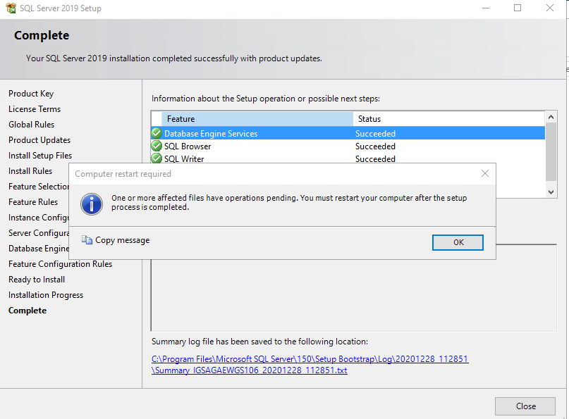Screen dimensions: 569x419
Task: Close the Computer restart required dialog
Action: click(x=485, y=174)
